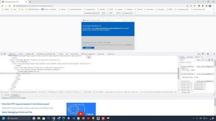Open Firefox from the taskbar

click(83, 118)
